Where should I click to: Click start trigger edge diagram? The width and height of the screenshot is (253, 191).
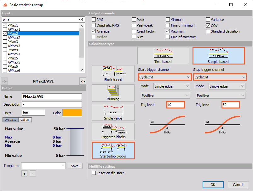pos(167,125)
